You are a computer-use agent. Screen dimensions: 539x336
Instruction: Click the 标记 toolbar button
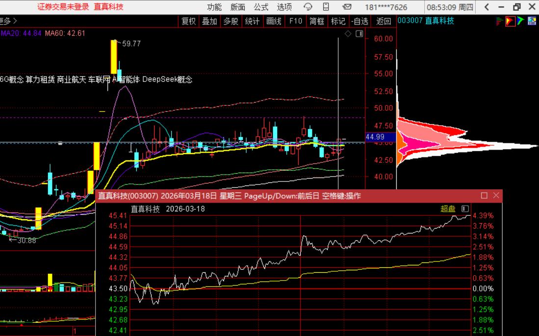(x=338, y=21)
